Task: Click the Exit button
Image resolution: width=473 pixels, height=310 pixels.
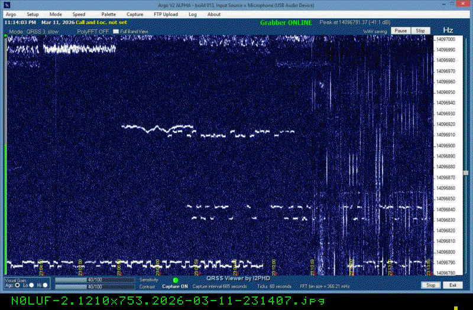Action: coord(452,285)
